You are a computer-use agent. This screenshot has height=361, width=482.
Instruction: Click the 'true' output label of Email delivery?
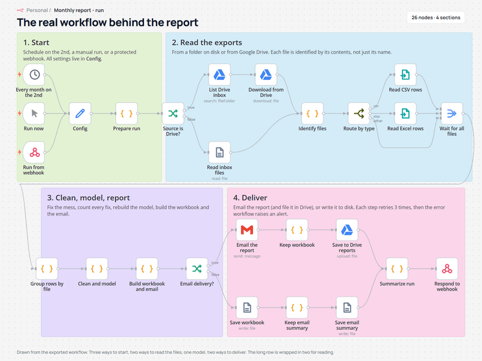[215, 263]
